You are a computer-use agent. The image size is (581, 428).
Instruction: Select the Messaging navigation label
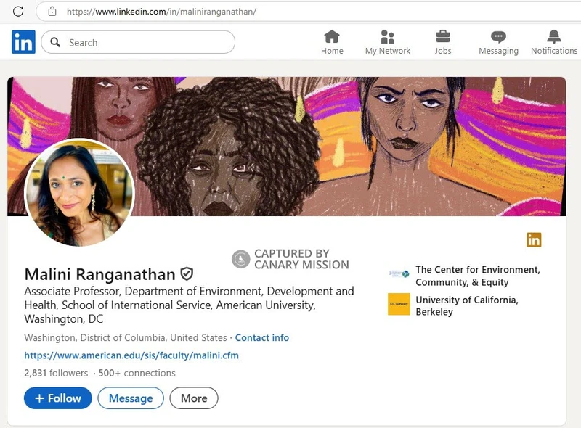pos(498,51)
